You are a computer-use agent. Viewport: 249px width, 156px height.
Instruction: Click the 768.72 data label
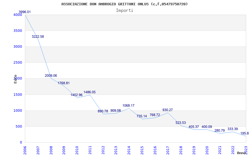pyautogui.click(x=155, y=115)
